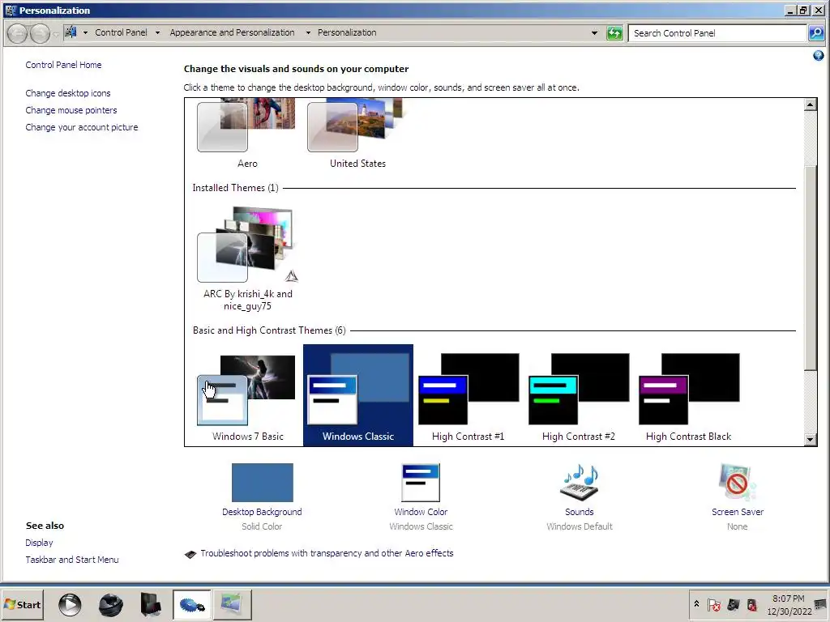
Task: Click the Back navigation button
Action: point(17,33)
